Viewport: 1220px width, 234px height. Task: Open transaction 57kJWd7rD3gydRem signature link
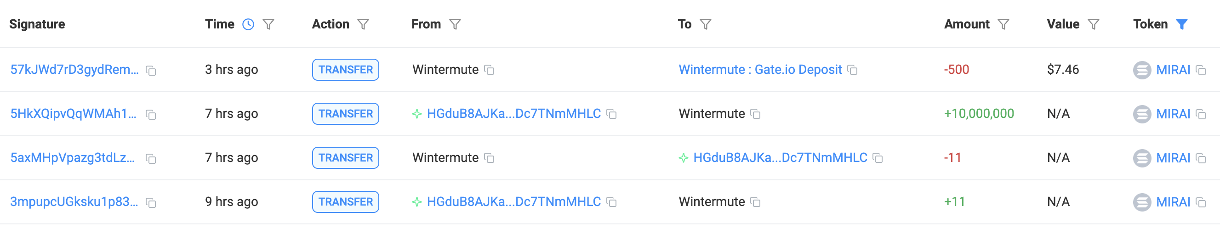tap(74, 69)
